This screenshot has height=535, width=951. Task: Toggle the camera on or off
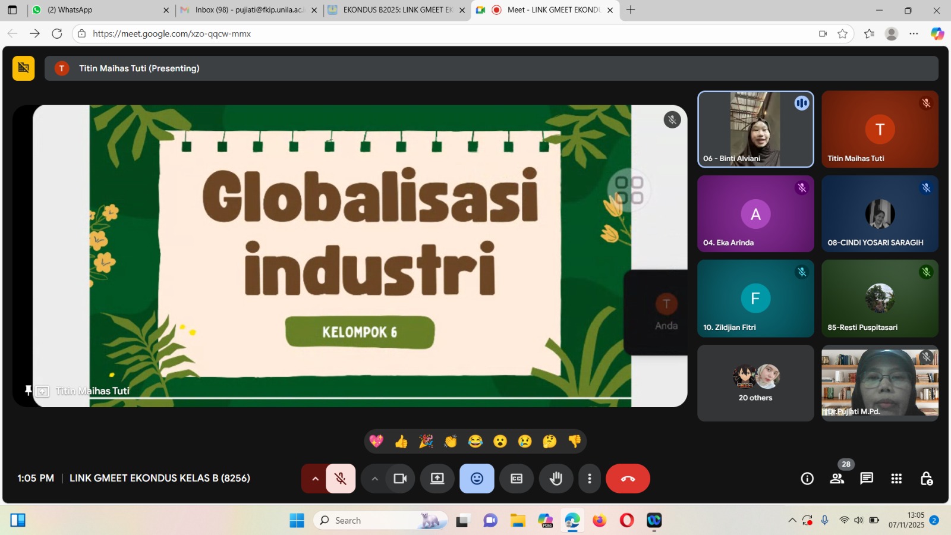(400, 479)
